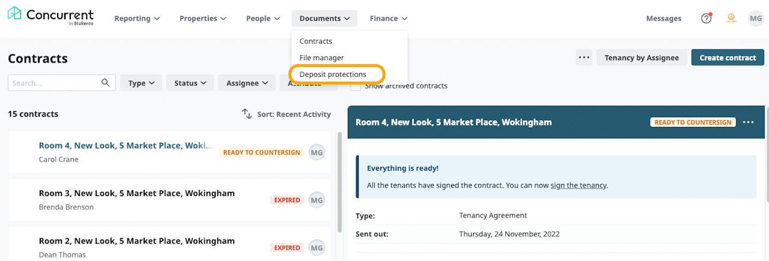Open the three-dot menu in contract header

click(748, 122)
